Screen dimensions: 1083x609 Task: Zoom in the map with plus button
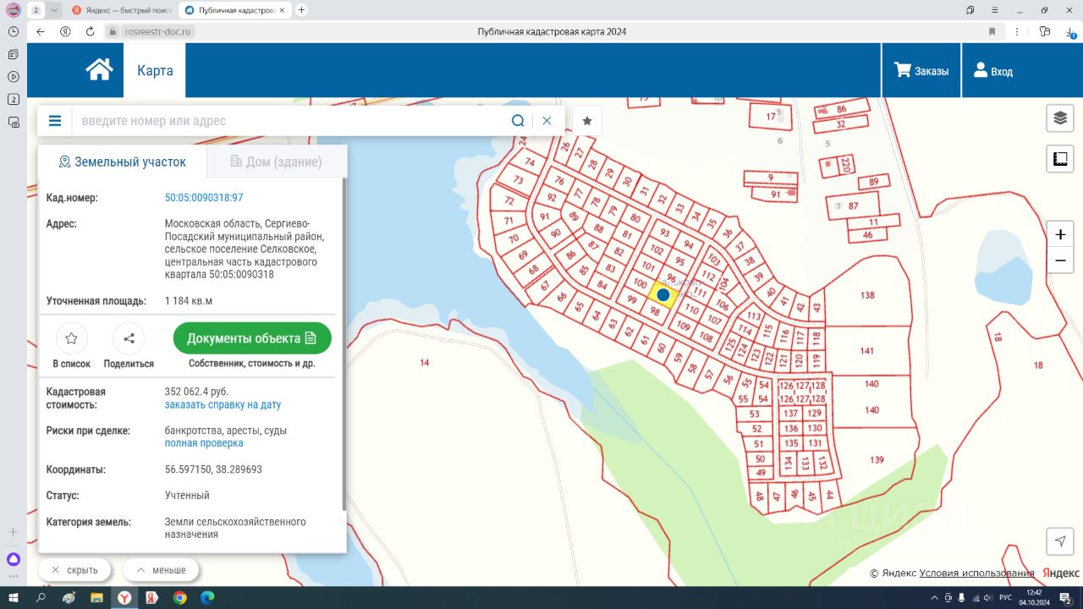pos(1060,234)
